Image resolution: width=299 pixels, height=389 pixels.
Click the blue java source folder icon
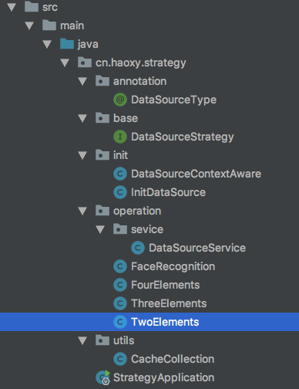click(x=67, y=44)
